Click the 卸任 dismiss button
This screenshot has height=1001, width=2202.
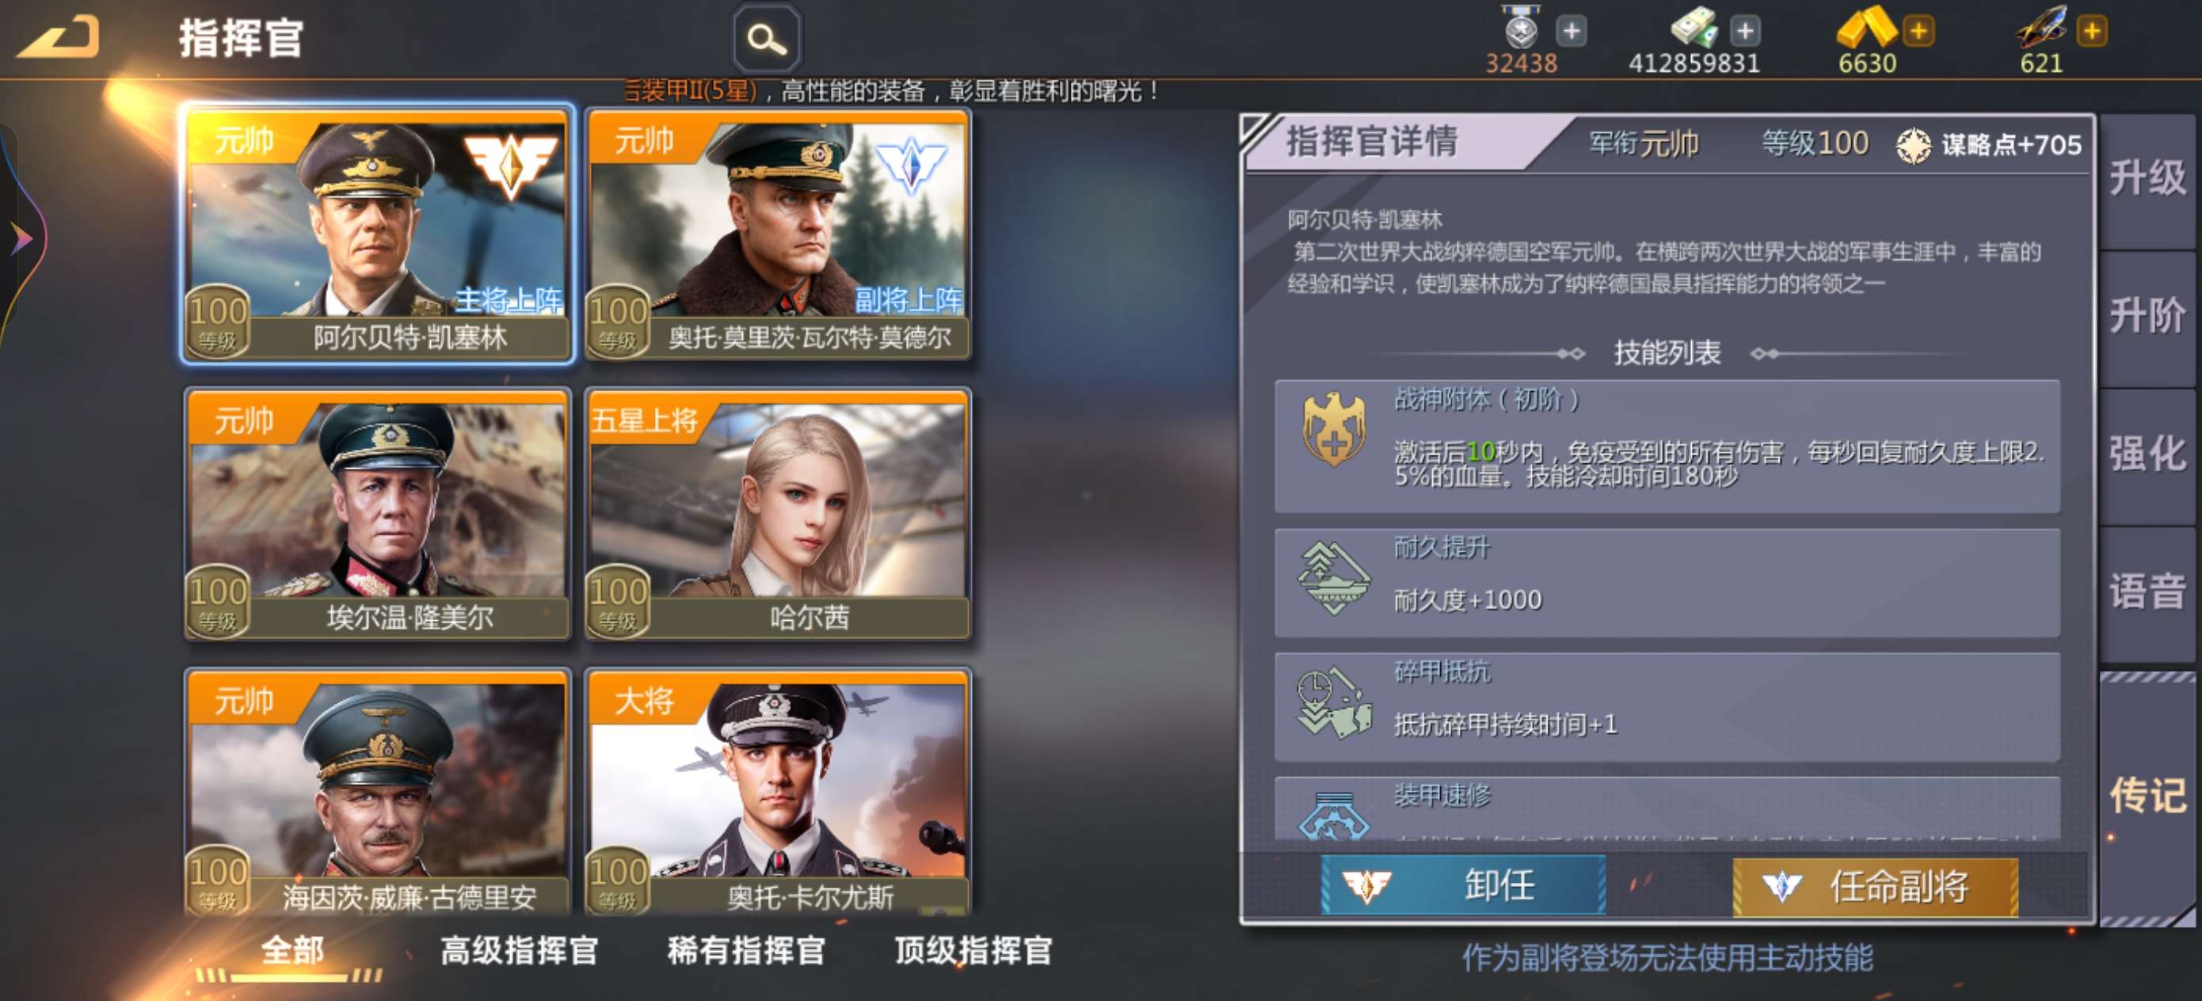1462,885
